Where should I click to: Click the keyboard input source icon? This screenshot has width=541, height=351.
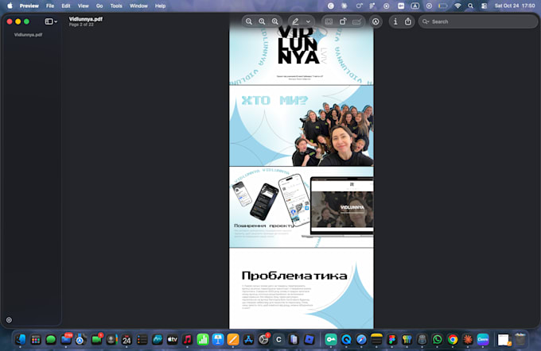pos(415,6)
